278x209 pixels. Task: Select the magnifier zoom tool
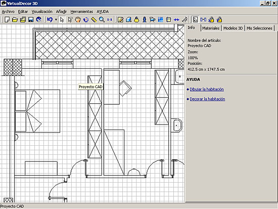(102, 20)
